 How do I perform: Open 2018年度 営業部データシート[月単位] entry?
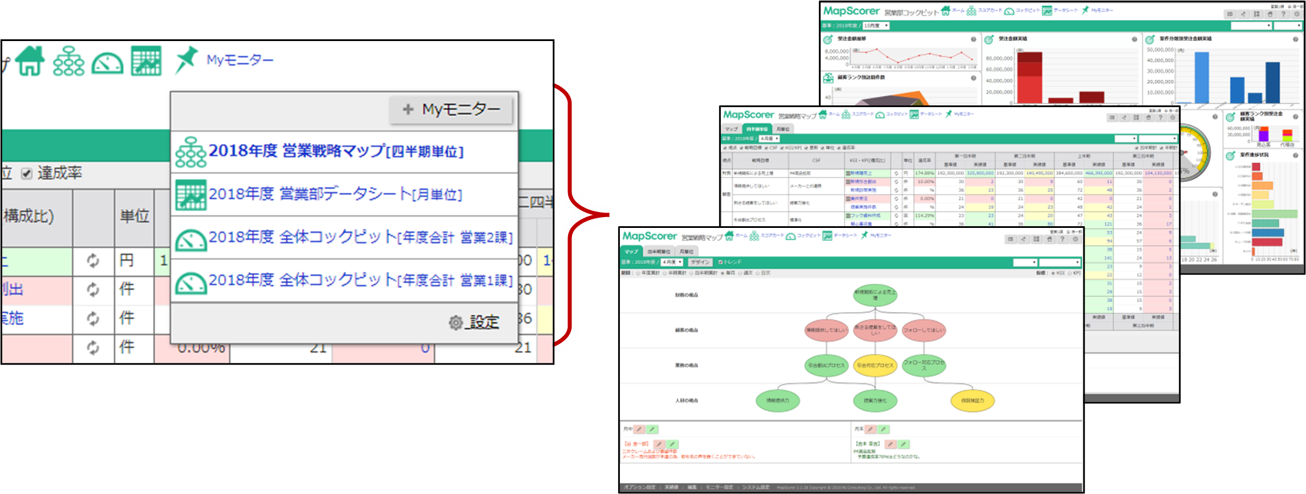(344, 194)
